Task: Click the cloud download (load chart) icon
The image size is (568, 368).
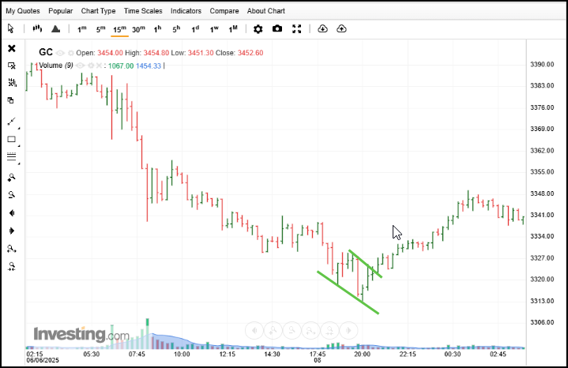Action: click(322, 28)
